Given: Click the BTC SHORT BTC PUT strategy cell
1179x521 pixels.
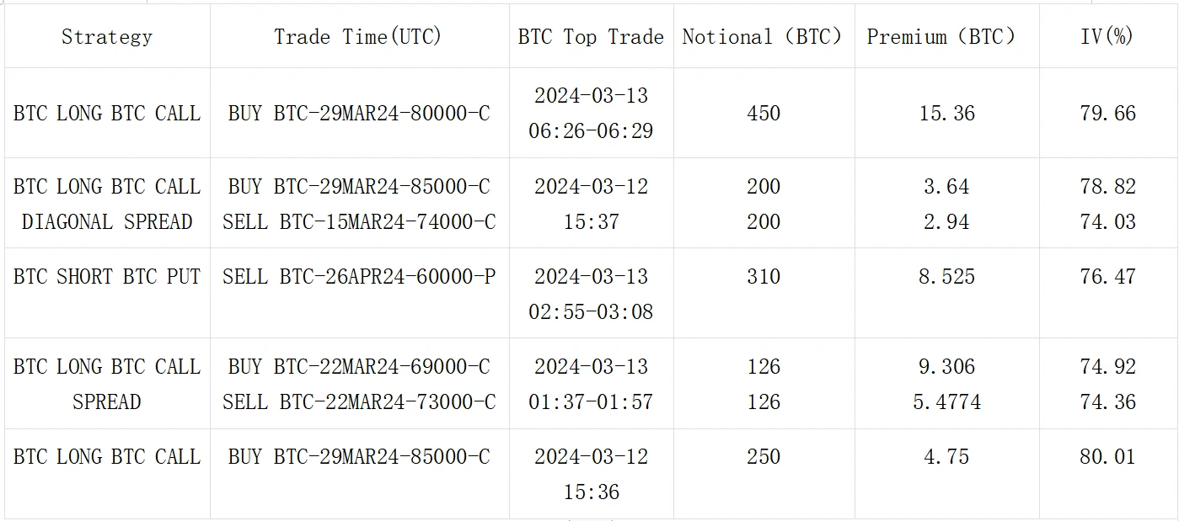Looking at the screenshot, I should pos(107,277).
